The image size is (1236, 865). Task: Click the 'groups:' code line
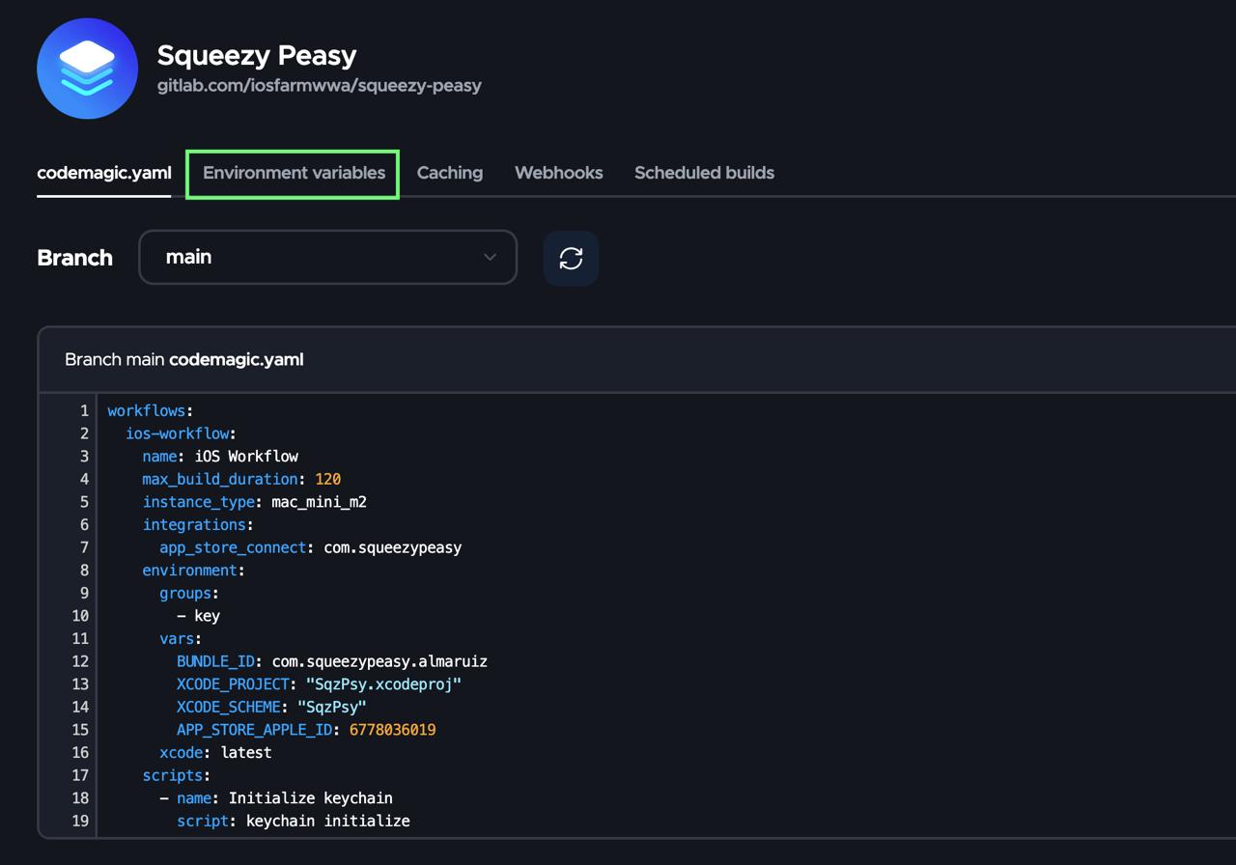pos(189,593)
